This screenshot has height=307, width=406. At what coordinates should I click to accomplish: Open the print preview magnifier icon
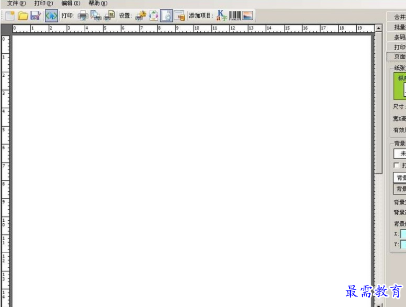pyautogui.click(x=96, y=15)
